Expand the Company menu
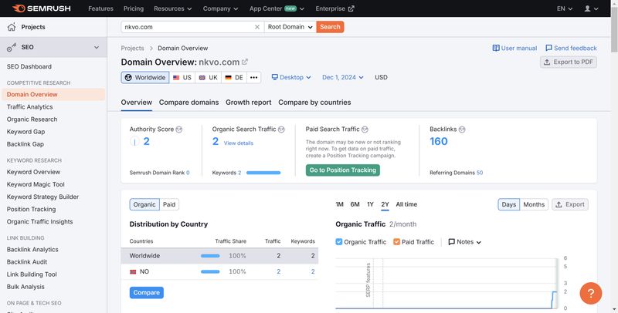The height and width of the screenshot is (313, 618). [220, 8]
